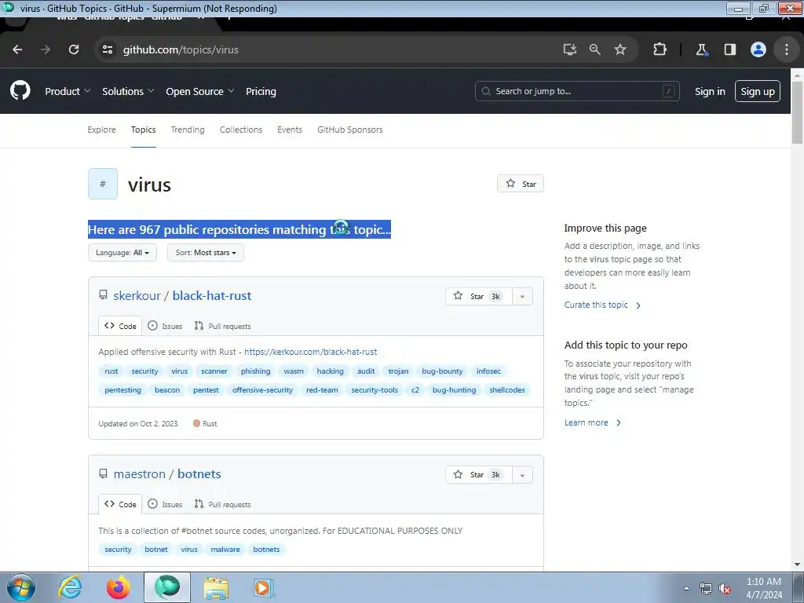This screenshot has height=603, width=804.
Task: Open the Language: All filter dropdown
Action: point(122,252)
